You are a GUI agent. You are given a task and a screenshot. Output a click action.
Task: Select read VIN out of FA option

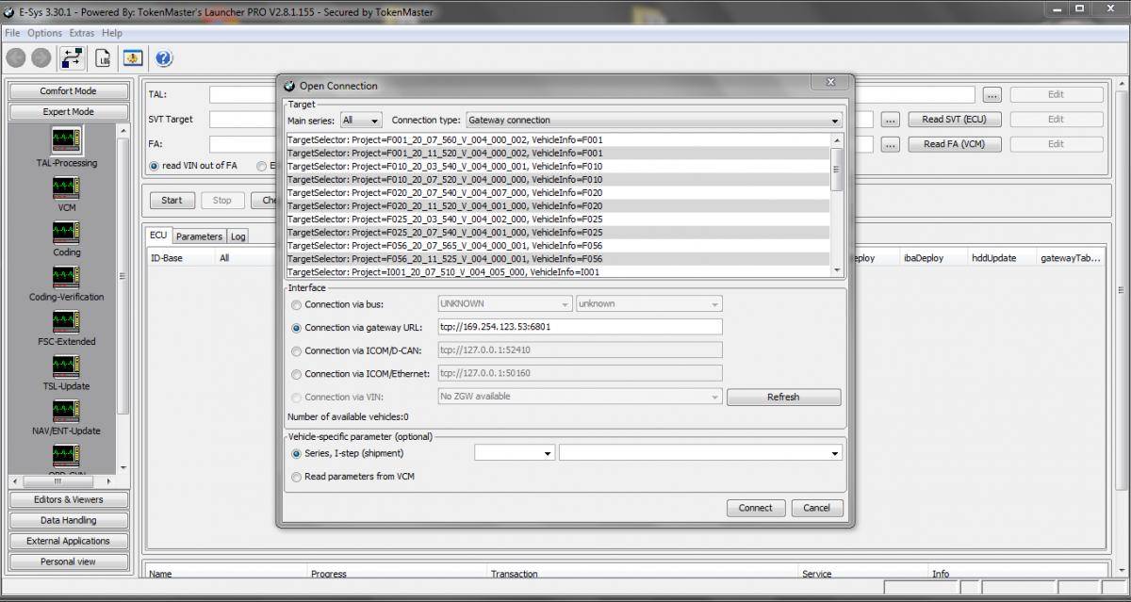tap(155, 165)
